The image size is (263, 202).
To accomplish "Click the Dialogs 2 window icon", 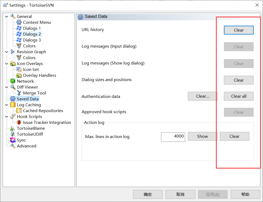I will coord(19,34).
